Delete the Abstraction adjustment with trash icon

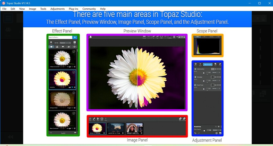coord(220,69)
